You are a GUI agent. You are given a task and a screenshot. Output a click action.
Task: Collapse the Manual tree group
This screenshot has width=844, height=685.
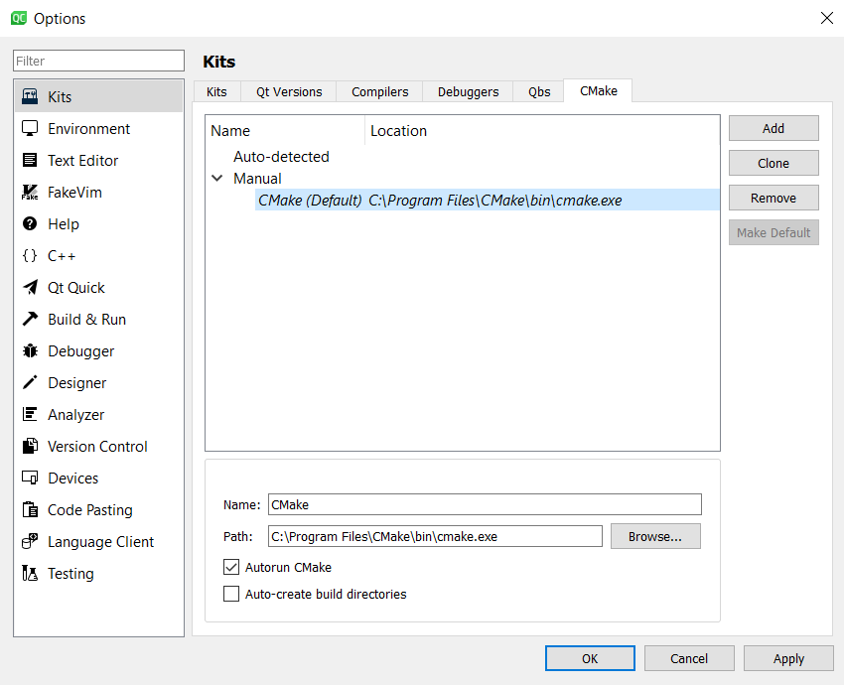[216, 178]
